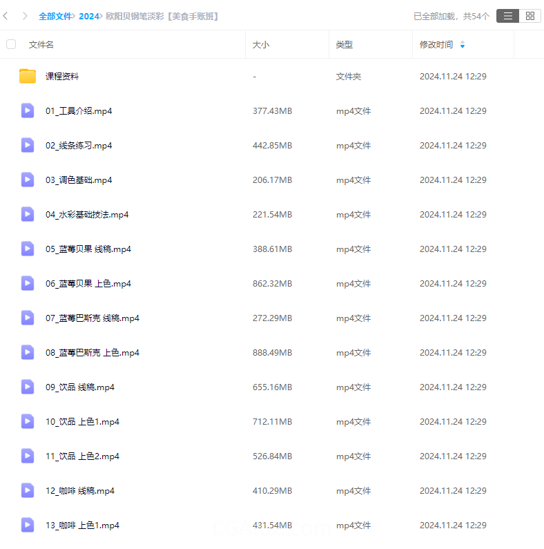Open the 课程资料 folder icon
This screenshot has height=549, width=544.
28,77
